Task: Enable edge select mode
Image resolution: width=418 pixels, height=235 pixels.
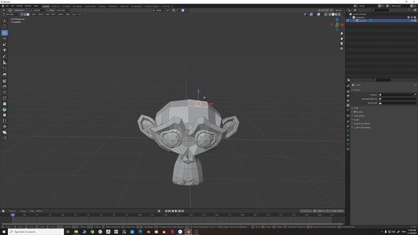Action: (x=25, y=14)
